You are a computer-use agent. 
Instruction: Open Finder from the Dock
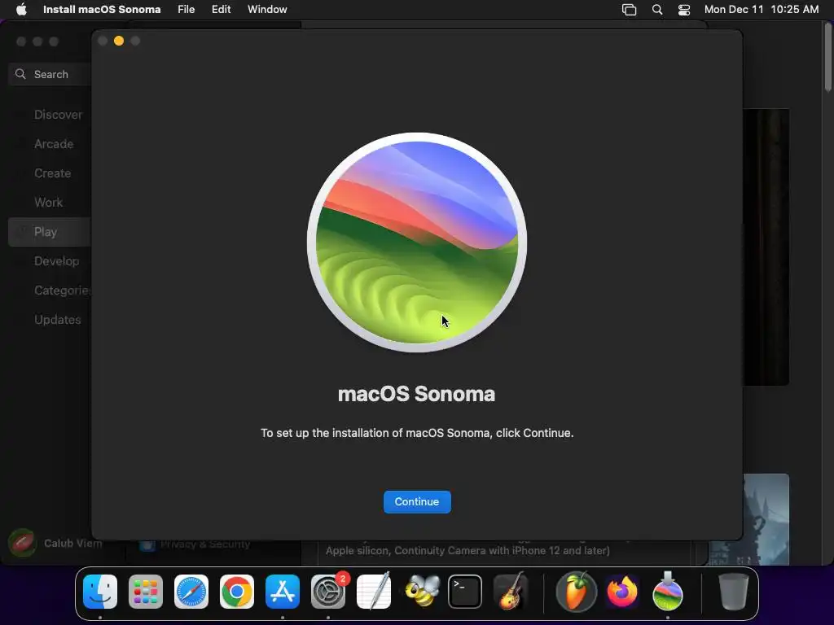pos(100,592)
